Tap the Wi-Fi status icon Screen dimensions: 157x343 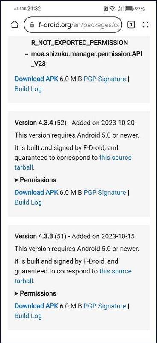pyautogui.click(x=112, y=9)
